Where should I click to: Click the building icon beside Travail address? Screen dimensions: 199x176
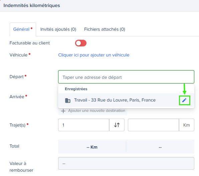(68, 100)
